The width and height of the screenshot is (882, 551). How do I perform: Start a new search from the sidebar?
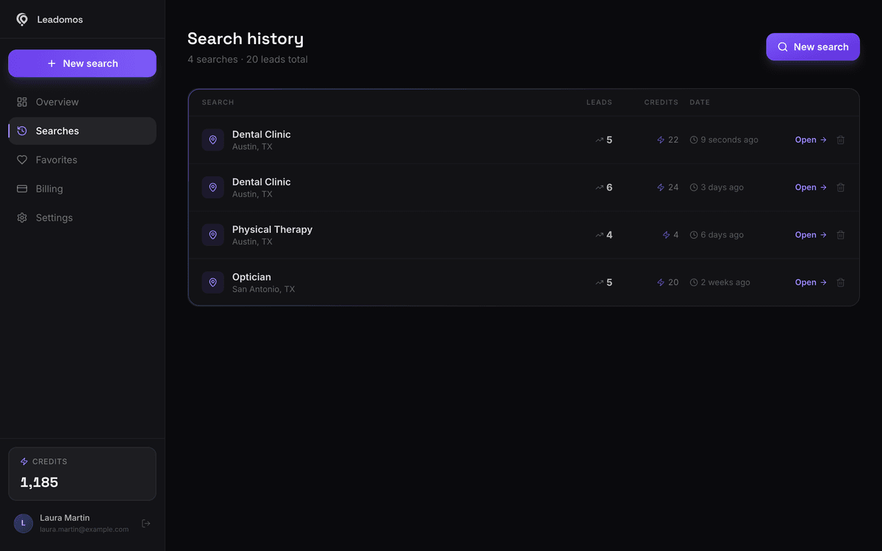[x=82, y=63]
